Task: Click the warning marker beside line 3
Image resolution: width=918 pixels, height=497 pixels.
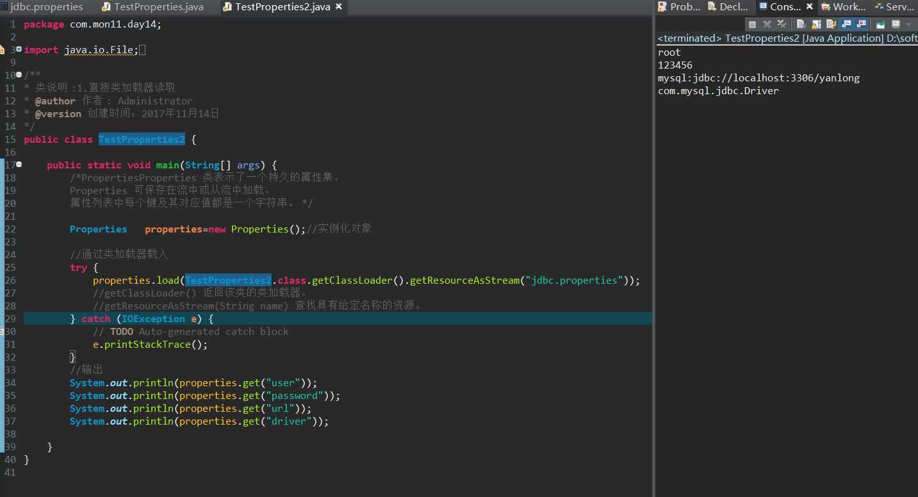Action: point(2,50)
